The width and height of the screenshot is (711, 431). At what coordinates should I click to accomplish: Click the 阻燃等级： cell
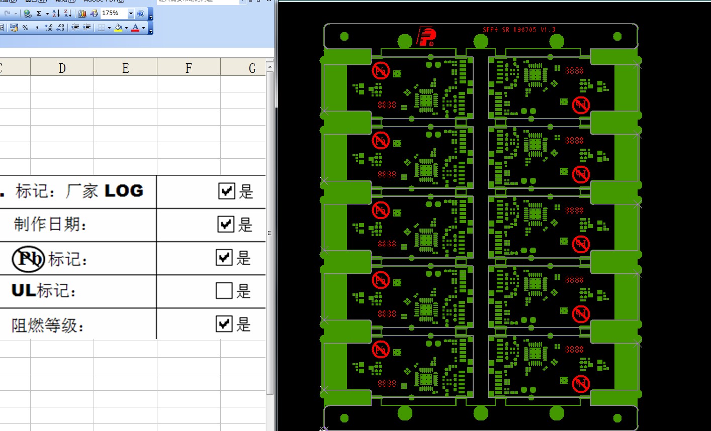[78, 324]
